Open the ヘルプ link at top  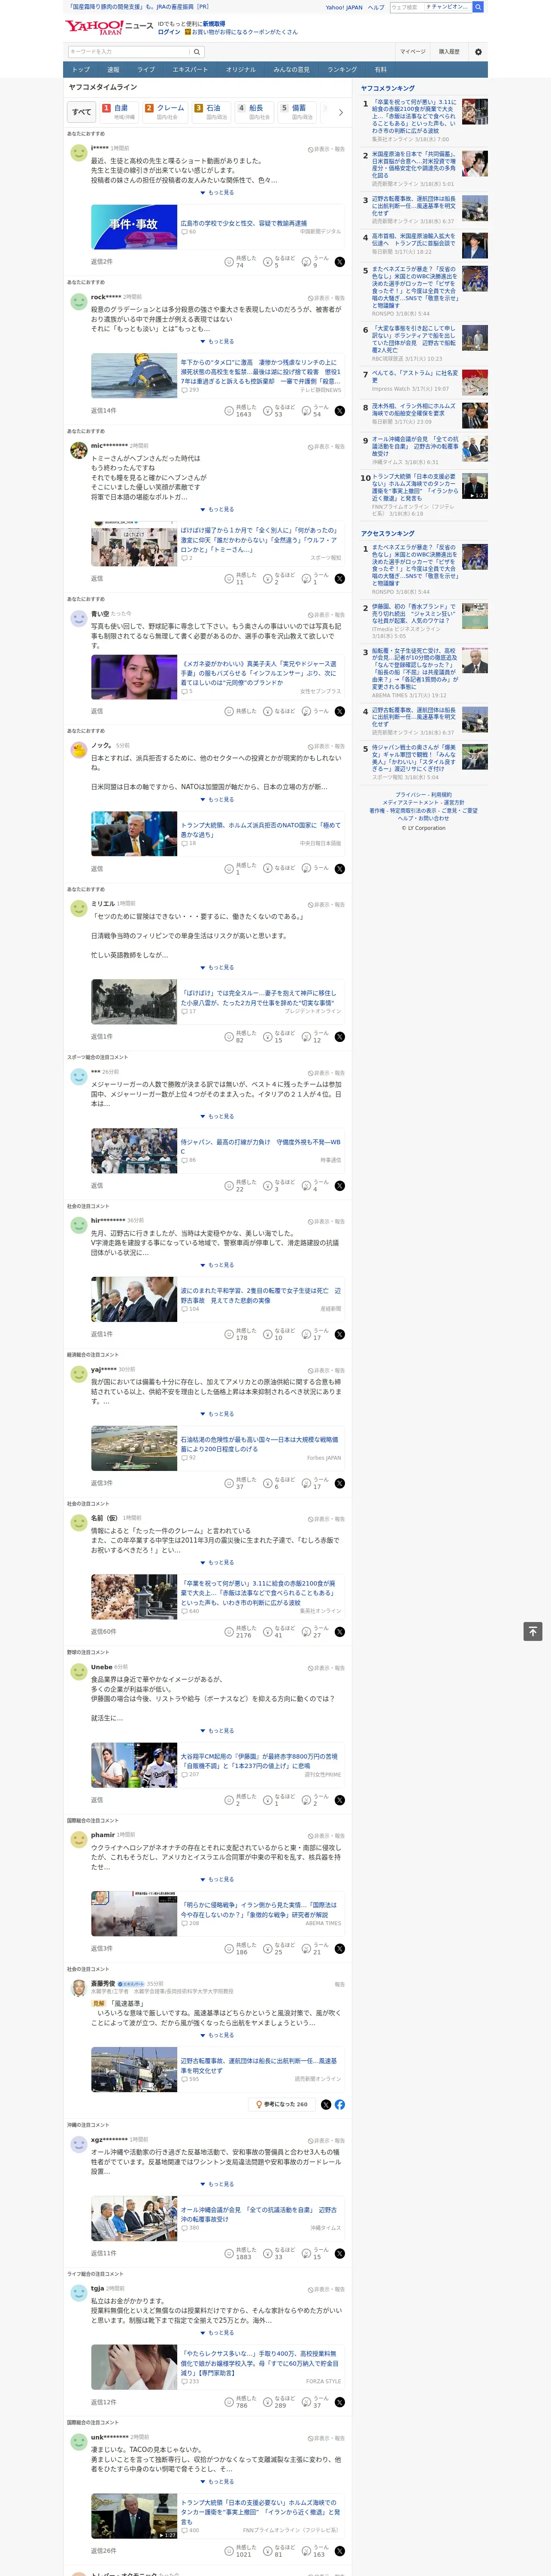point(375,7)
